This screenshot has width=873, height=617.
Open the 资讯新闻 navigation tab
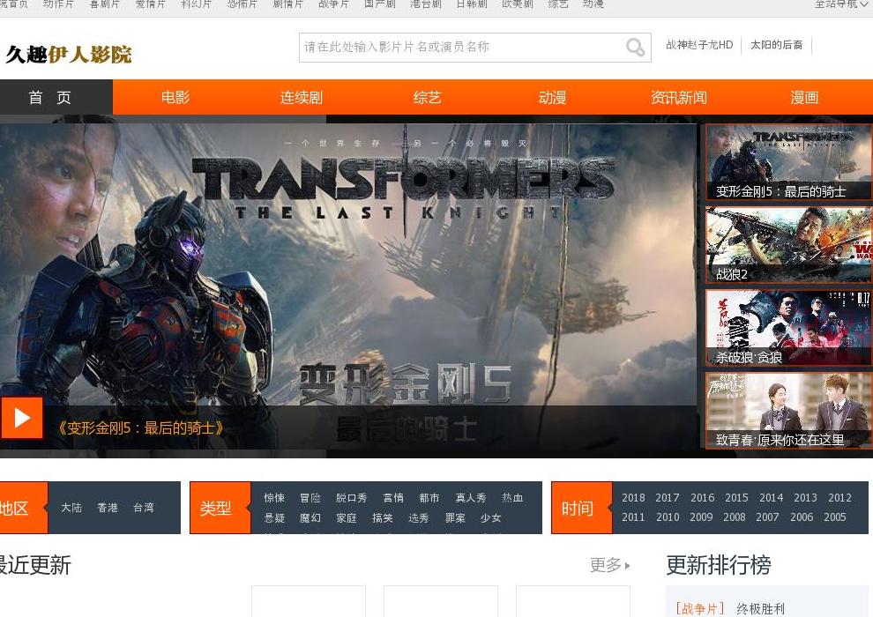pyautogui.click(x=679, y=97)
